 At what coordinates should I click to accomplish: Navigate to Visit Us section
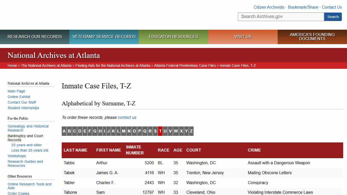(243, 37)
